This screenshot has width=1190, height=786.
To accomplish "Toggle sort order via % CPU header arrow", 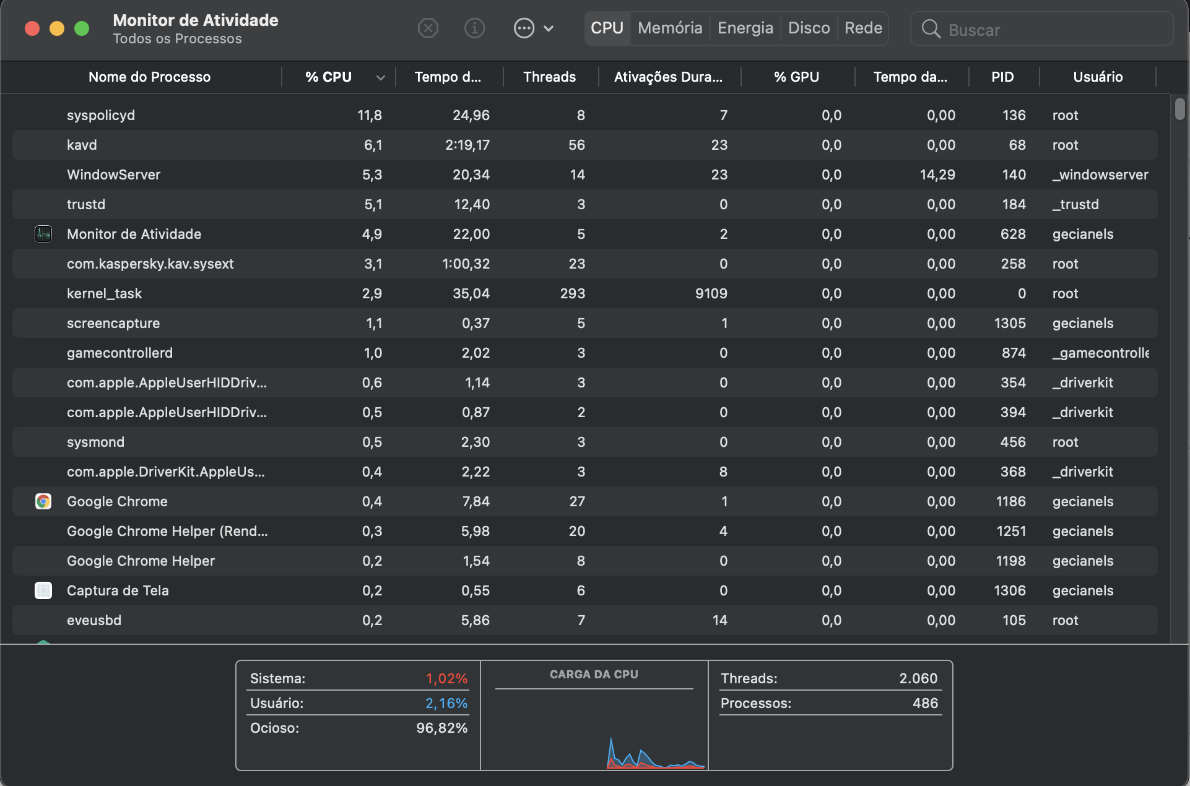I will 380,77.
